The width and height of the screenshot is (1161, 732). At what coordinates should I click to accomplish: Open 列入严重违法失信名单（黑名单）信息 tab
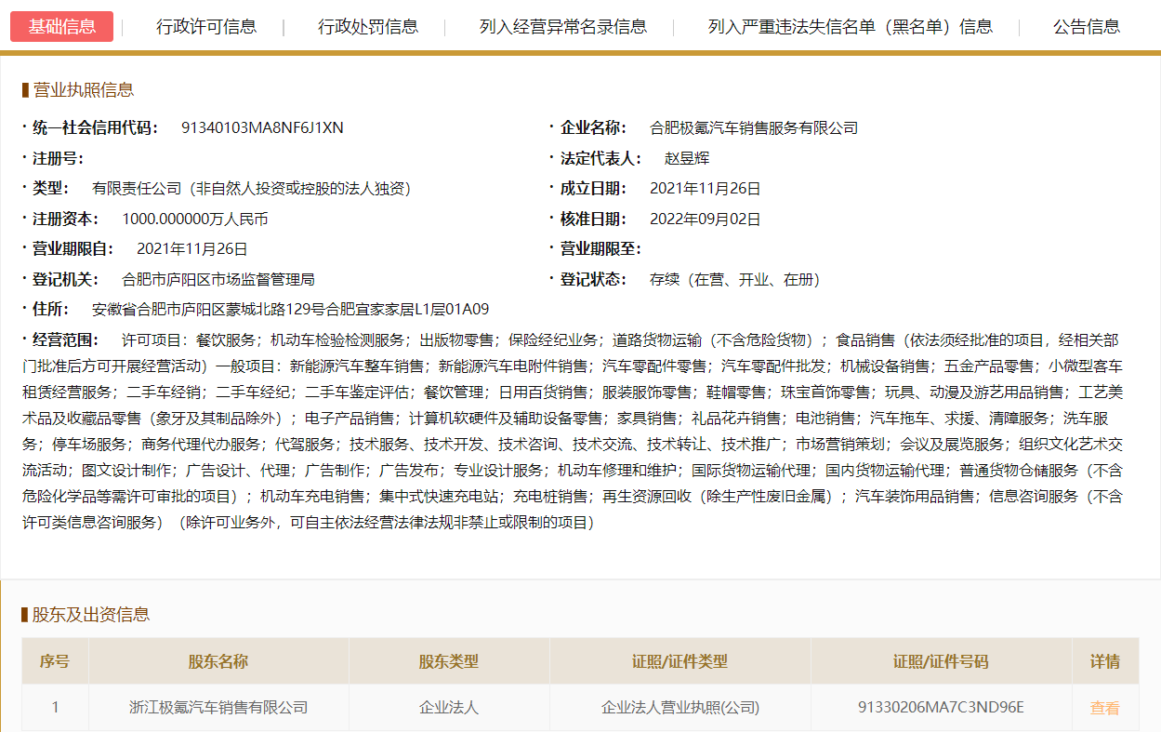tap(851, 27)
